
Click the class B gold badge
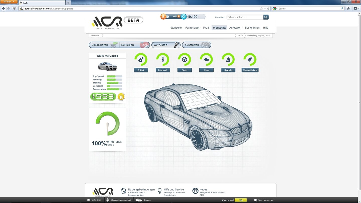click(121, 97)
